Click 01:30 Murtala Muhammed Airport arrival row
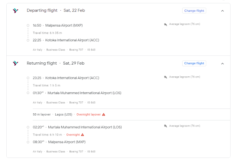The image size is (236, 162). point(77,93)
